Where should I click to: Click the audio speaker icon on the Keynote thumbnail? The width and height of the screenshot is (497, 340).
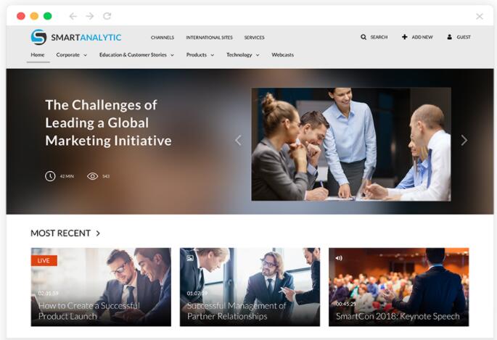point(339,258)
